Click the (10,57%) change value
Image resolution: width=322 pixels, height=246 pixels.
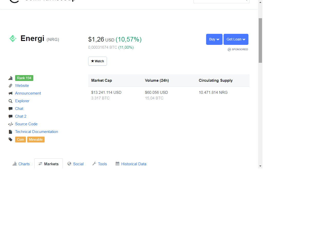128,39
